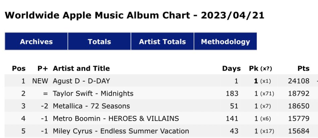Select Agust D - D-DAY entry
This screenshot has height=138, width=318.
pyautogui.click(x=81, y=81)
